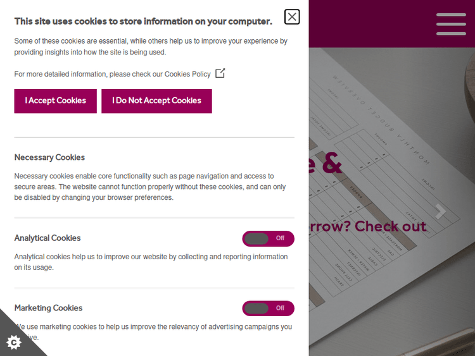
Task: Turn on the Marketing Cookies switch
Action: point(268,308)
